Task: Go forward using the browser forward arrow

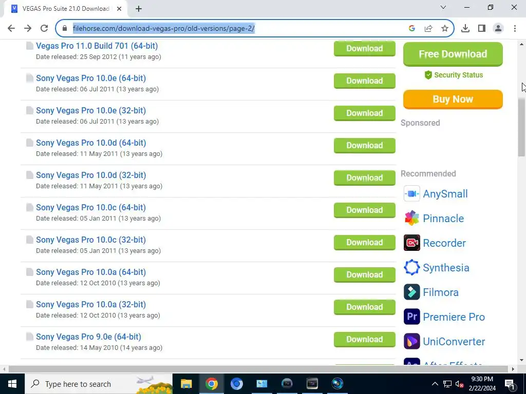Action: 28,29
